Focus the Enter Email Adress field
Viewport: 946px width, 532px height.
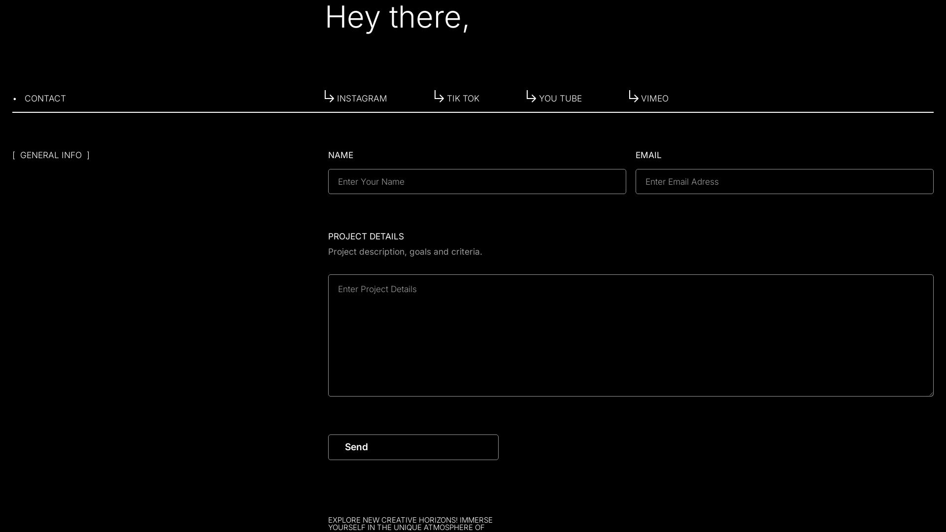784,182
